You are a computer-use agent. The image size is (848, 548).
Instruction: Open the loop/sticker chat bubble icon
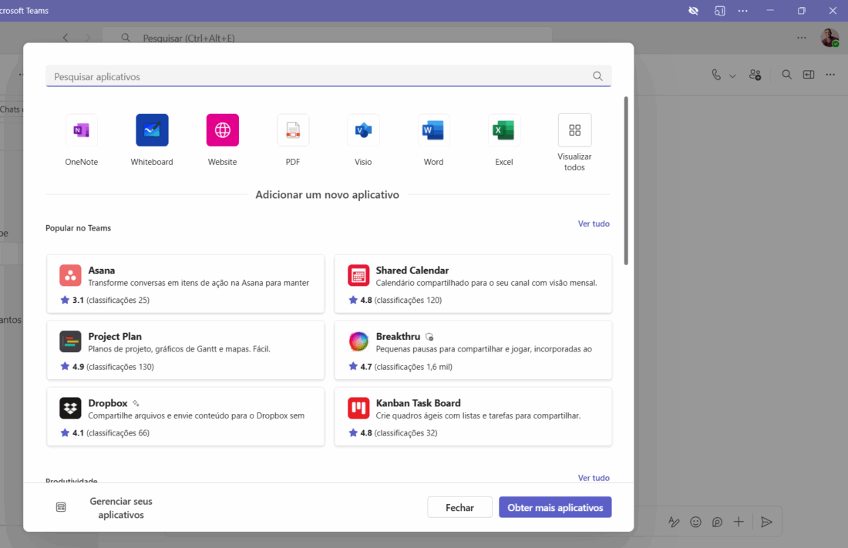(717, 522)
